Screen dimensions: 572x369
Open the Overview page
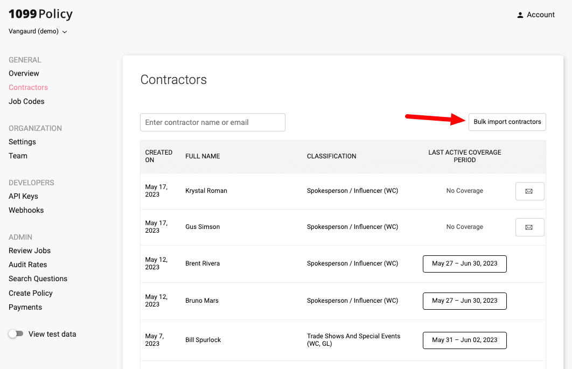pos(24,73)
